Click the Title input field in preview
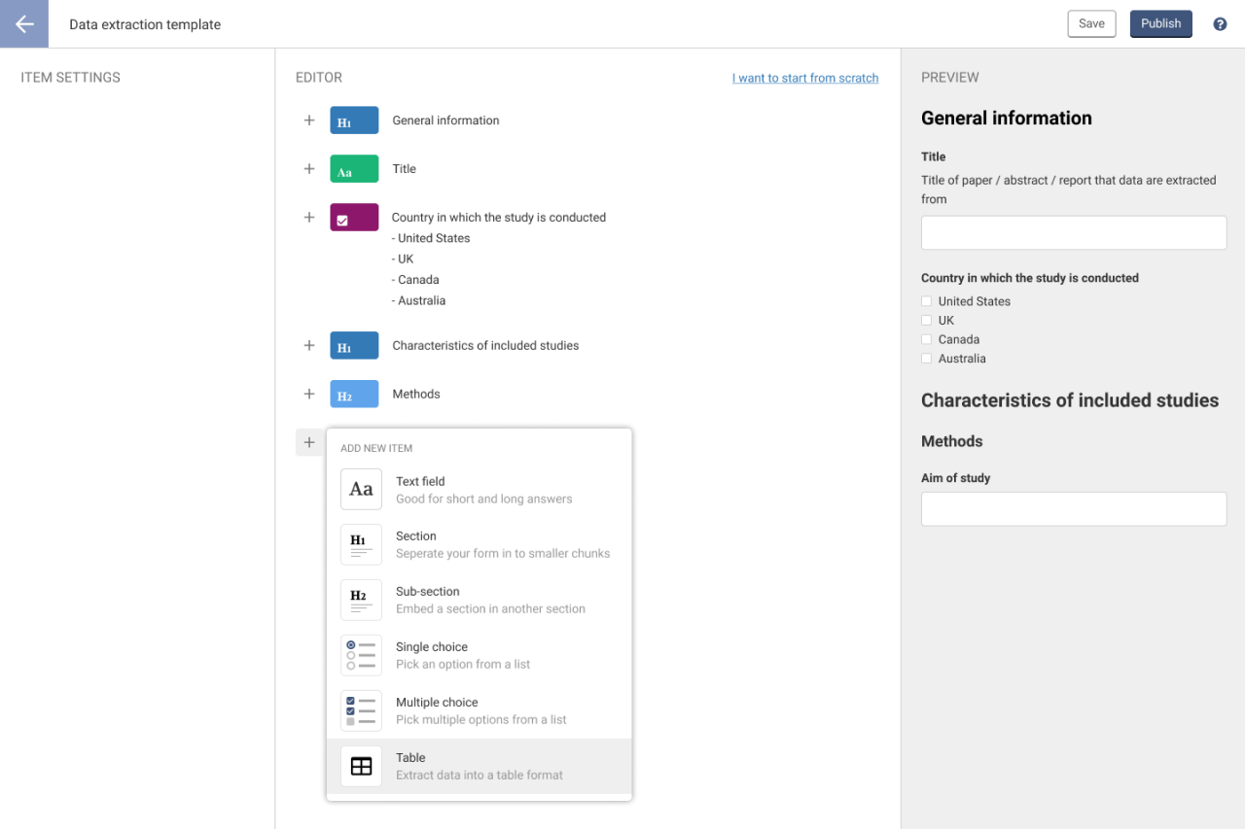Screen dimensions: 1245x829 pos(1074,233)
